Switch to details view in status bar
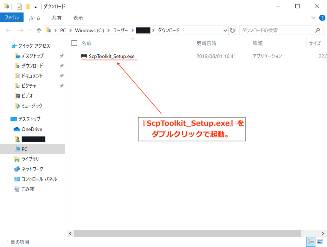 tap(311, 242)
